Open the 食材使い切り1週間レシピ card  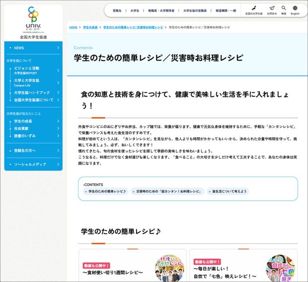click(x=133, y=266)
